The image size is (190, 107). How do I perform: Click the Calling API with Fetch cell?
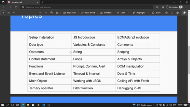pos(138,81)
